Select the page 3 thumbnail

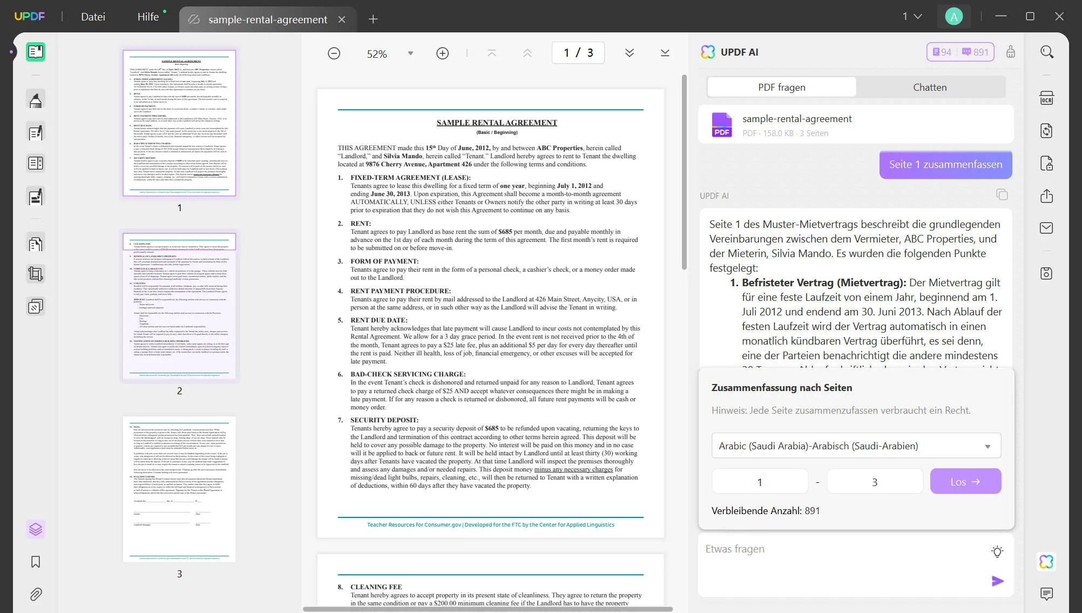(179, 489)
